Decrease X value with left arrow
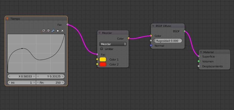Image resolution: width=234 pixels, height=110 pixels. pos(9,76)
